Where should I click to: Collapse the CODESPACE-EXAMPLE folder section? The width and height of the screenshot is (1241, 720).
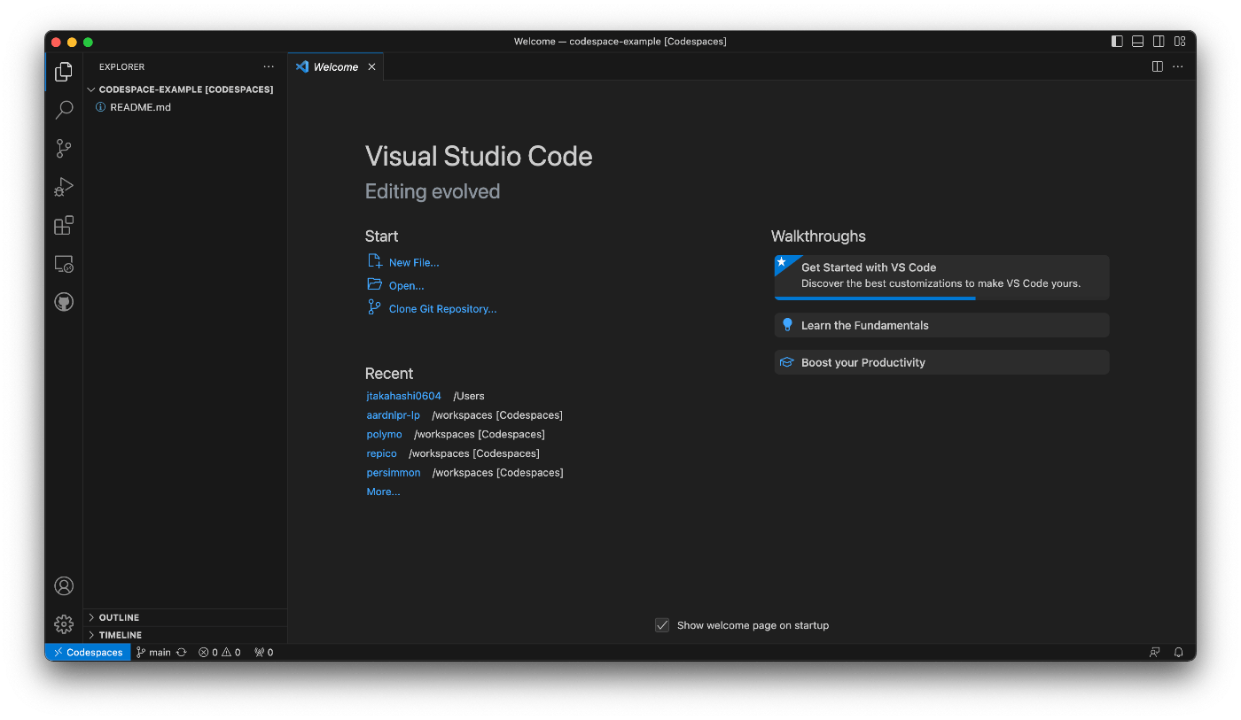click(x=185, y=89)
